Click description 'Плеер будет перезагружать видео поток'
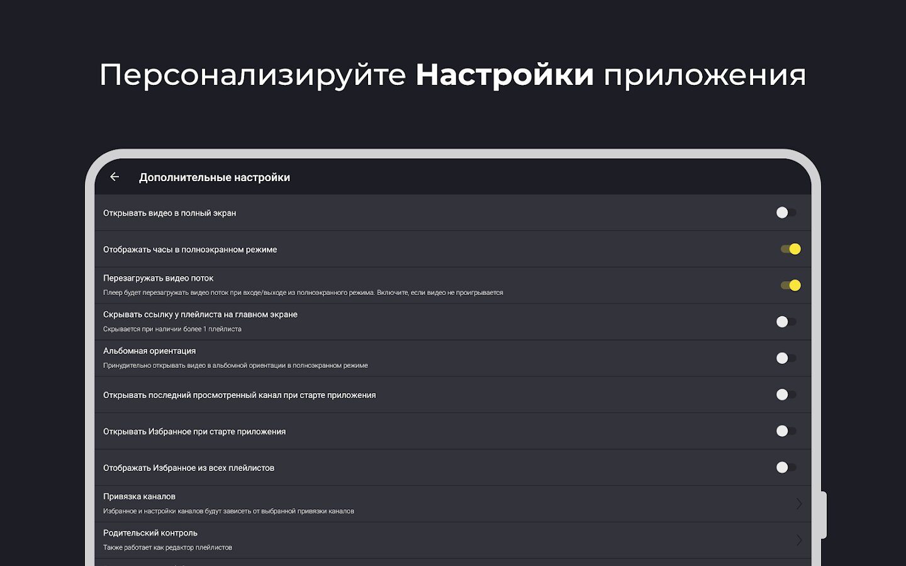The height and width of the screenshot is (566, 906). [303, 293]
